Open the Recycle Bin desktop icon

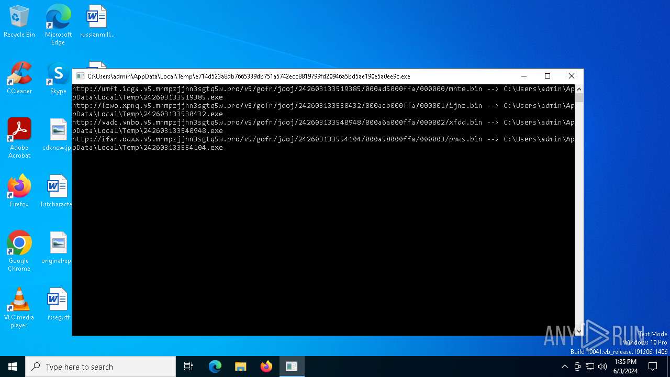(x=19, y=22)
